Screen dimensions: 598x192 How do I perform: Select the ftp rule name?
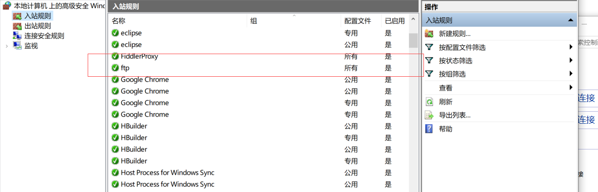click(x=125, y=68)
